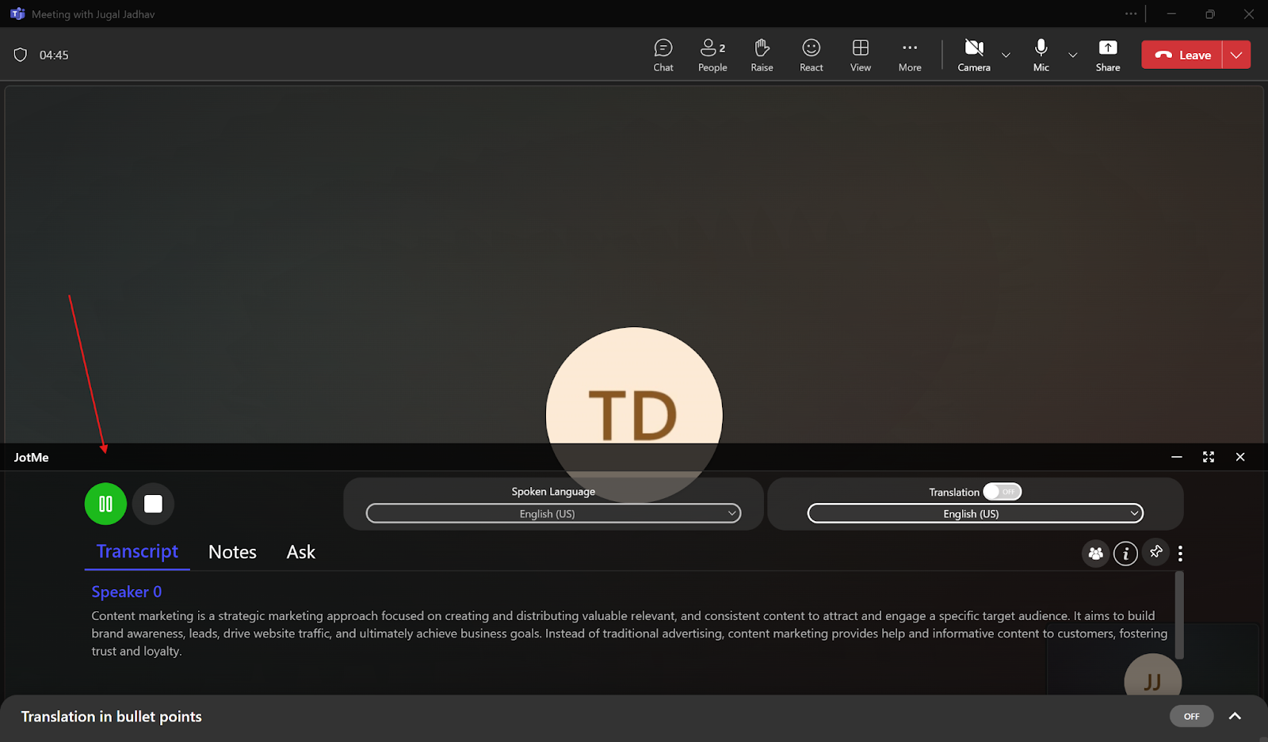This screenshot has height=742, width=1268.
Task: Switch to the Notes tab
Action: click(x=232, y=552)
